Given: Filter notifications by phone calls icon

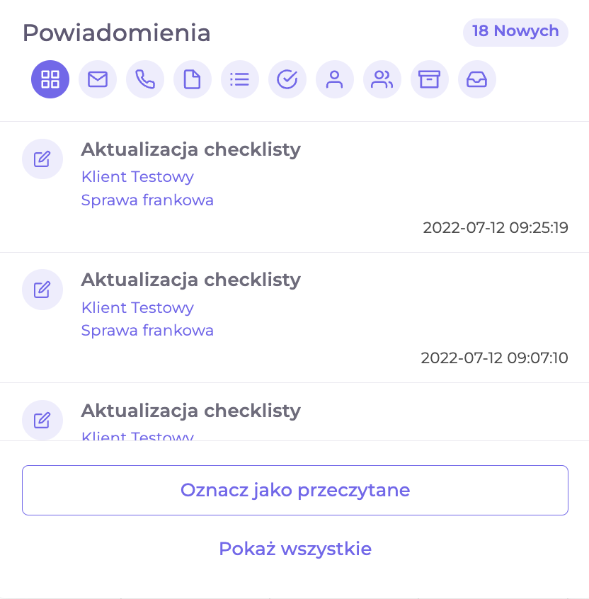Looking at the screenshot, I should click(144, 79).
